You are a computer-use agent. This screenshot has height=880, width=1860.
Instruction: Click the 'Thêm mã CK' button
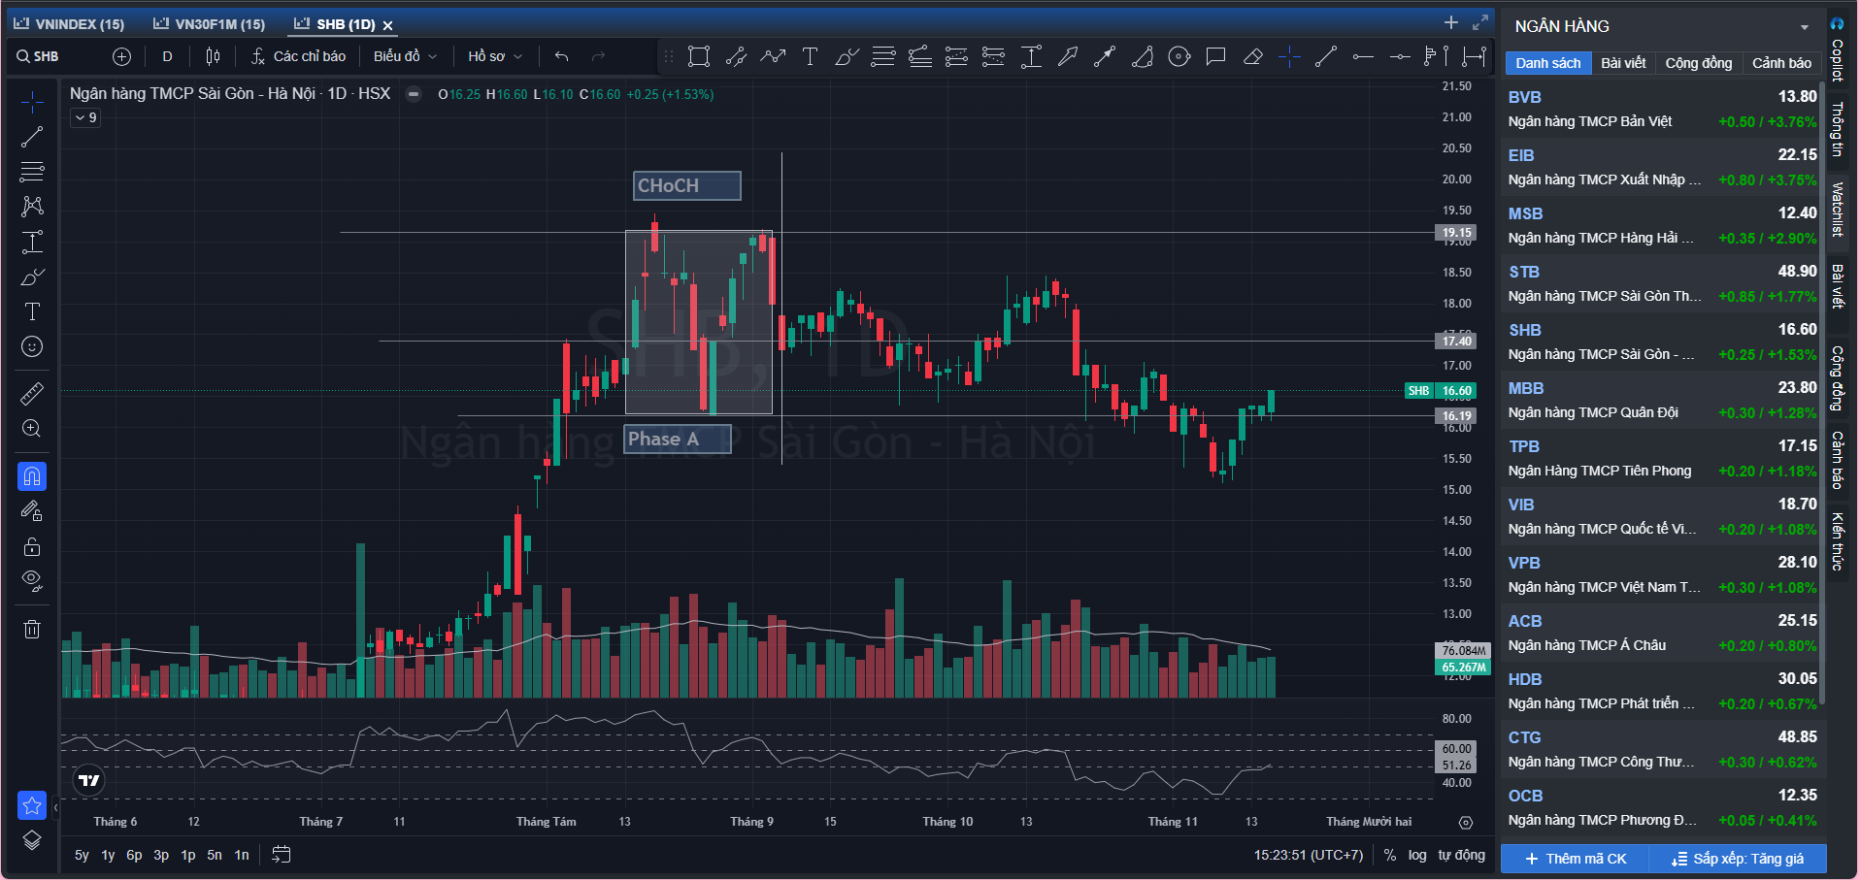(x=1576, y=859)
